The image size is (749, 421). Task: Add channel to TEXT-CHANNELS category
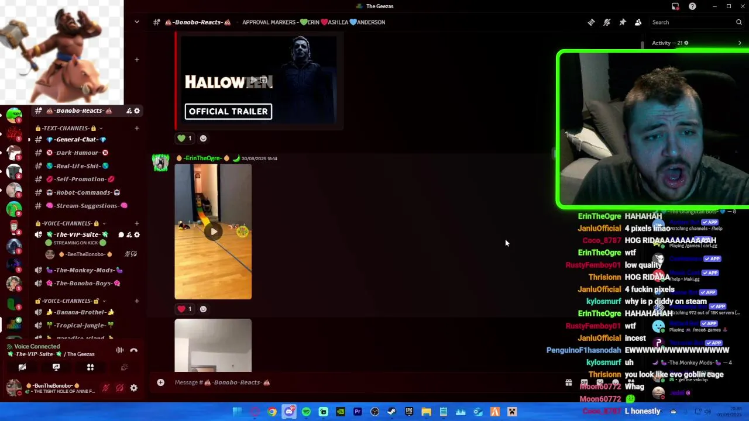tap(136, 128)
